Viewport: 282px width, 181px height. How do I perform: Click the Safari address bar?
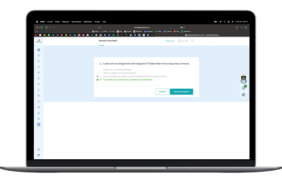click(x=142, y=28)
